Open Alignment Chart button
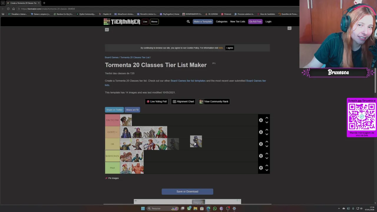This screenshot has height=212, width=377. [183, 102]
